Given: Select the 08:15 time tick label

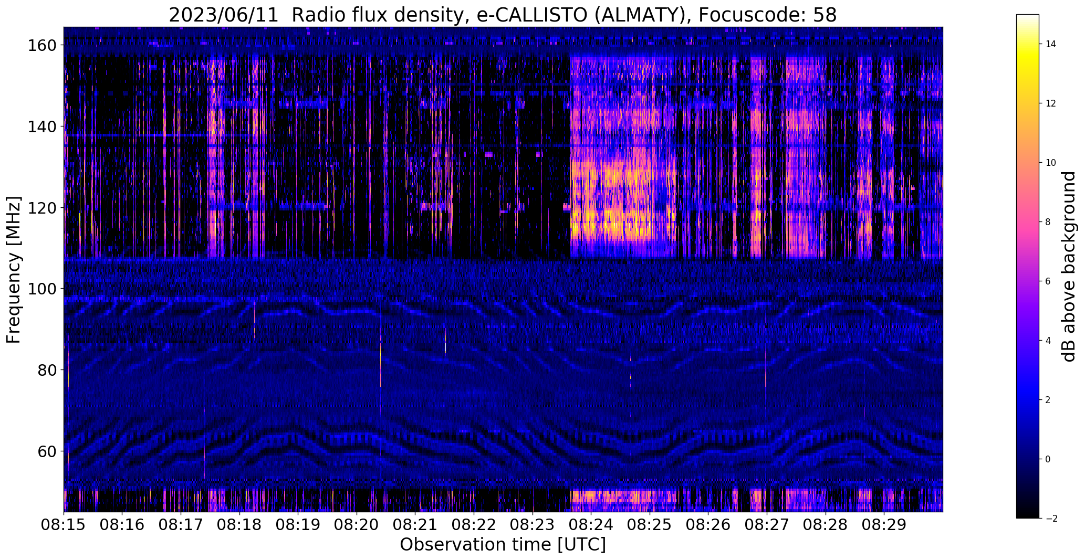Looking at the screenshot, I should click(64, 524).
